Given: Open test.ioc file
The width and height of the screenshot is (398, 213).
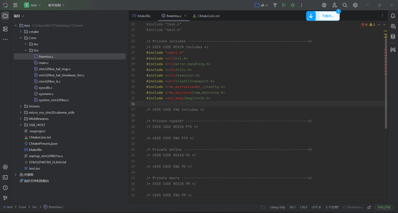Looking at the screenshot, I should pos(35,169).
